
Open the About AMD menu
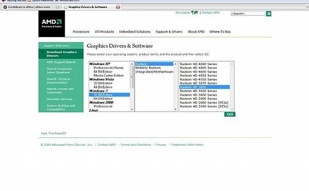coord(196,31)
